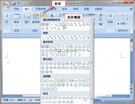
Task: Open the 视图 tab
Action: [86, 9]
